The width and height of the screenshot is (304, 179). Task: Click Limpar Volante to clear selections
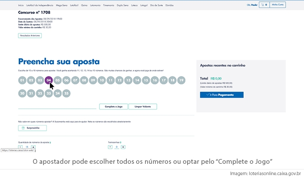pyautogui.click(x=142, y=106)
